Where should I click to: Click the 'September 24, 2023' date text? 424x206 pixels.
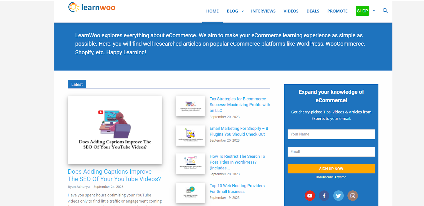(108, 187)
